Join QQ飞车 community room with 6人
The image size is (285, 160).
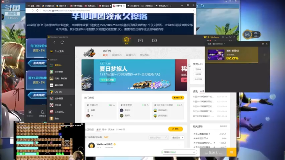point(167,111)
